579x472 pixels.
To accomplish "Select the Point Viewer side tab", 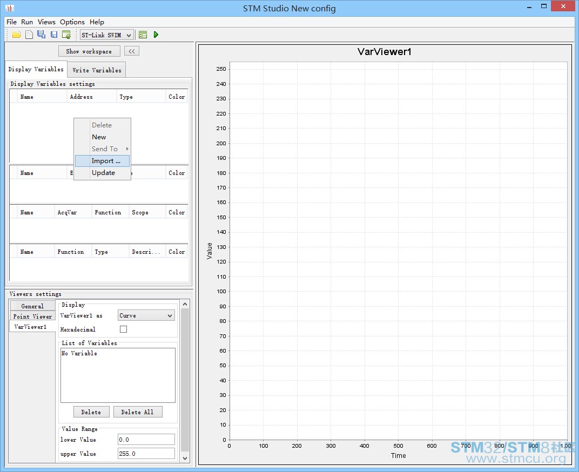I will coord(32,316).
